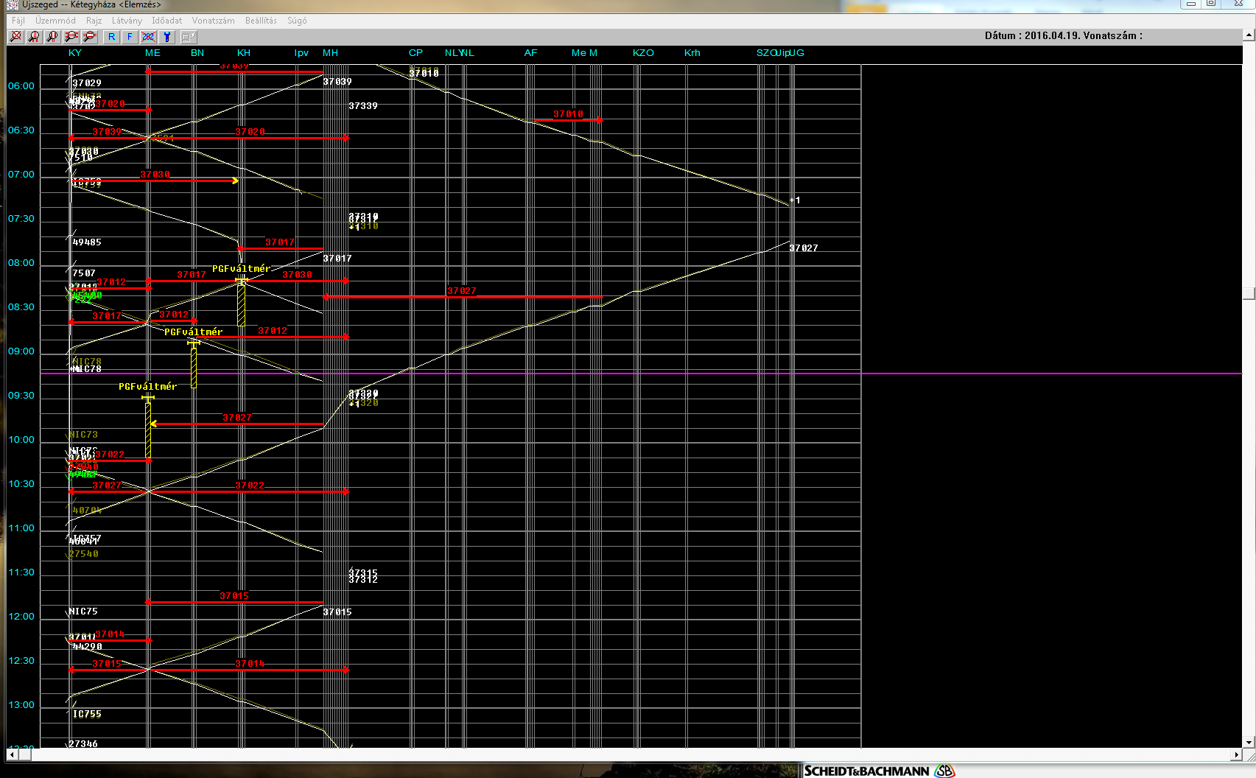The height and width of the screenshot is (778, 1256).
Task: Select the AF station header
Action: pyautogui.click(x=530, y=53)
